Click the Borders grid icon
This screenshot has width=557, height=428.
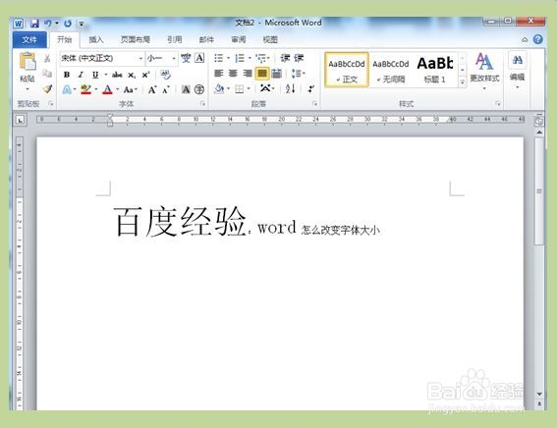click(240, 88)
